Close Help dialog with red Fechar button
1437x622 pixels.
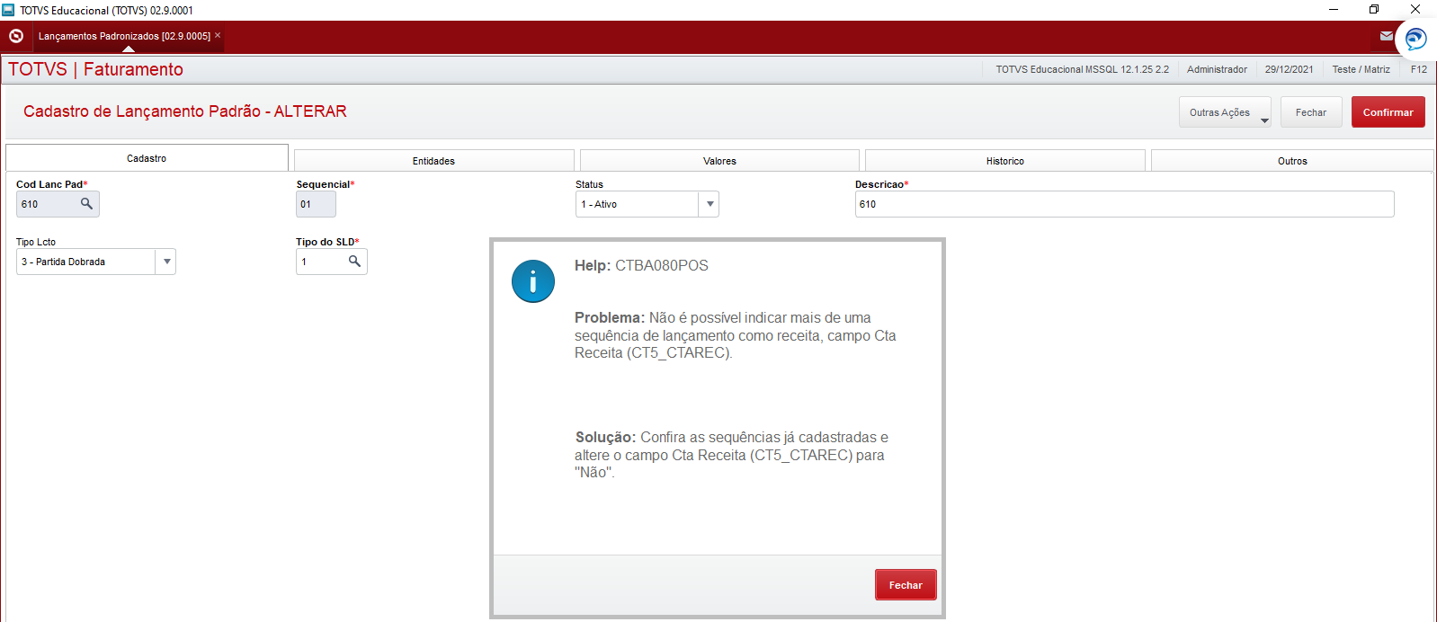click(906, 585)
